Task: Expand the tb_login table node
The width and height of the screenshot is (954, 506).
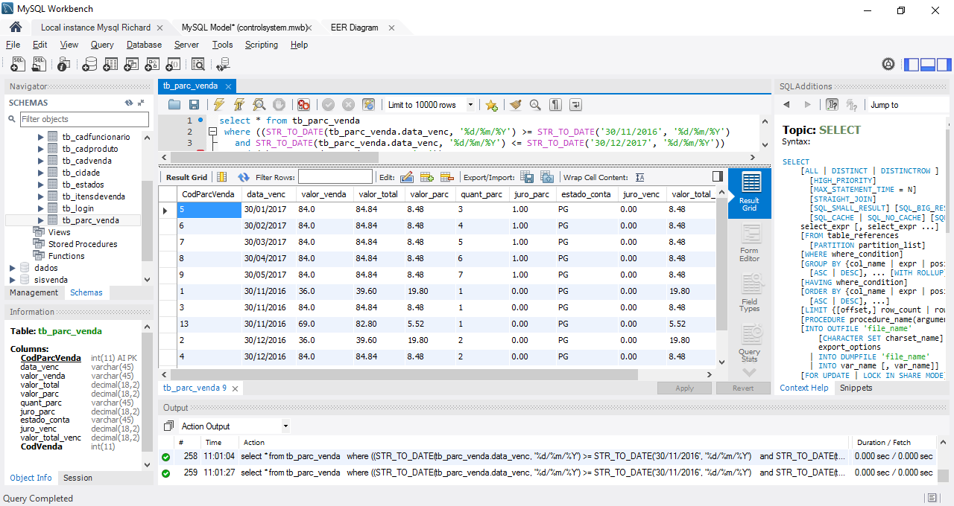Action: point(41,208)
